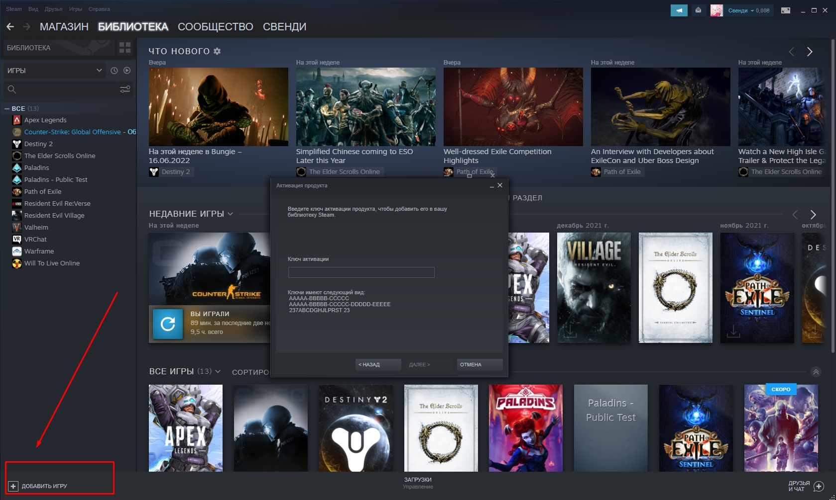Click the plus icon Add Game
The width and height of the screenshot is (836, 500).
(x=13, y=486)
